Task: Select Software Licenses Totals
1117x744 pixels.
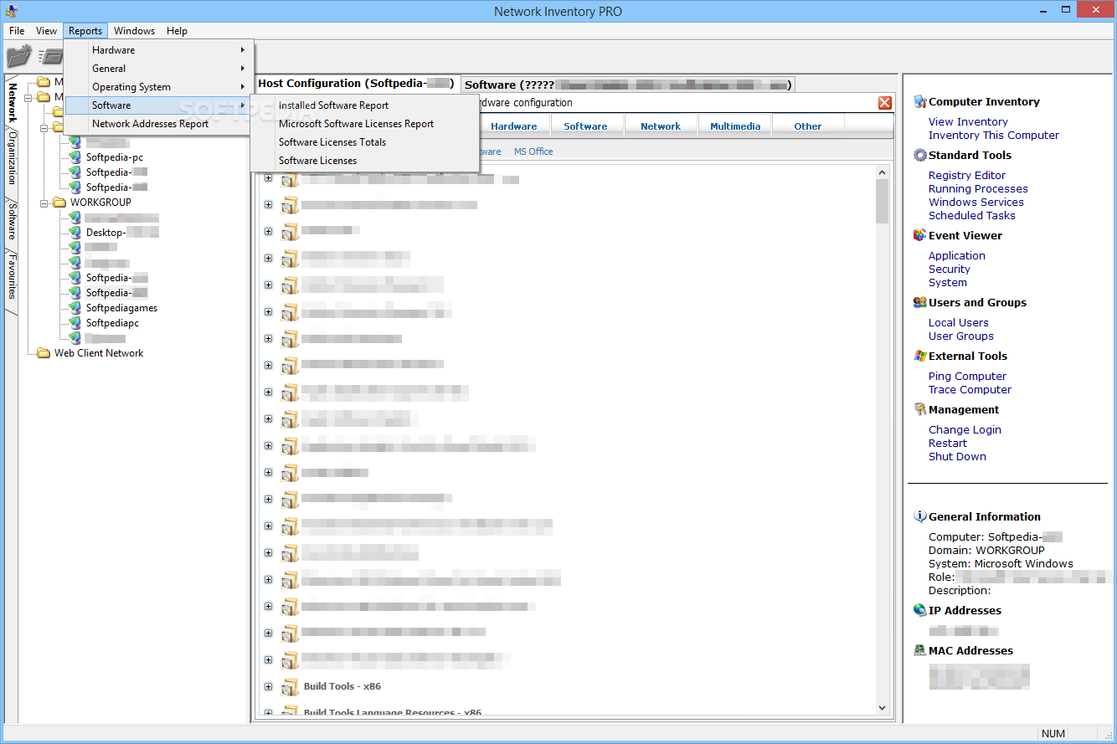Action: [365, 142]
